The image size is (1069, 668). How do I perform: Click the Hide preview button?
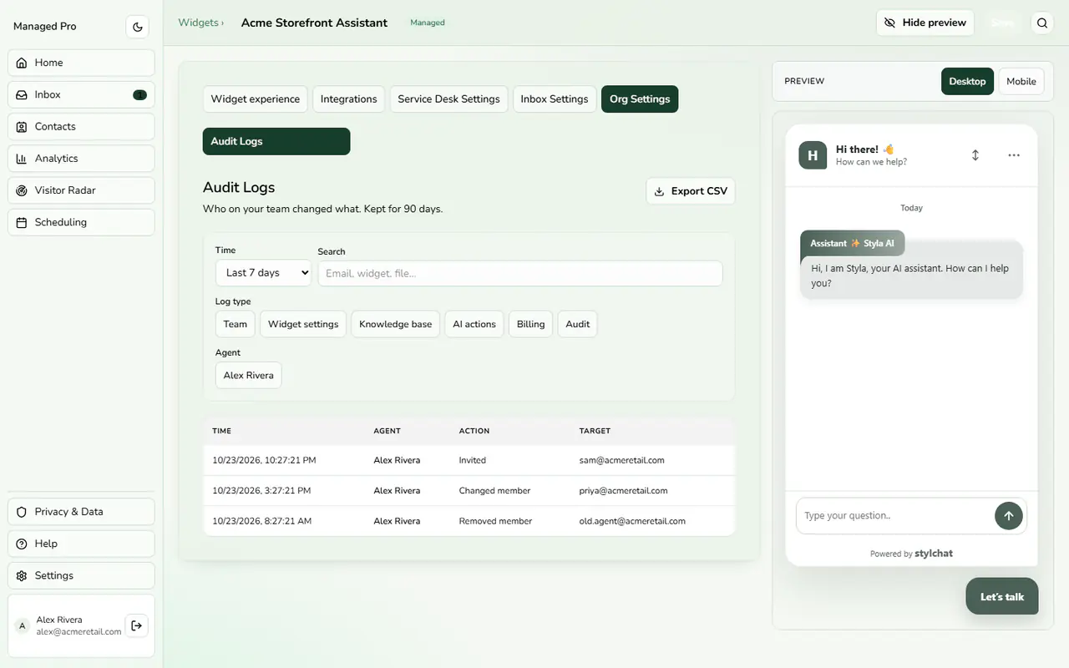tap(925, 23)
